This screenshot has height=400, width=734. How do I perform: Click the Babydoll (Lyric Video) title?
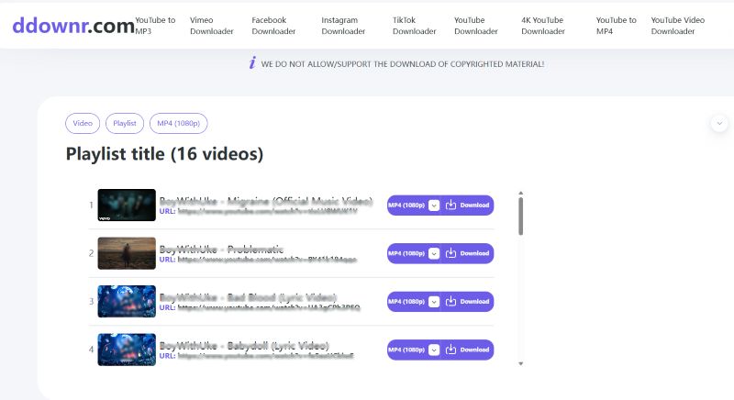click(x=244, y=346)
